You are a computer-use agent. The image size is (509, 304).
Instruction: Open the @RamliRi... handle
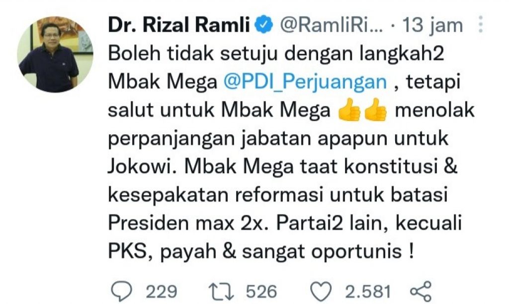[x=331, y=25]
